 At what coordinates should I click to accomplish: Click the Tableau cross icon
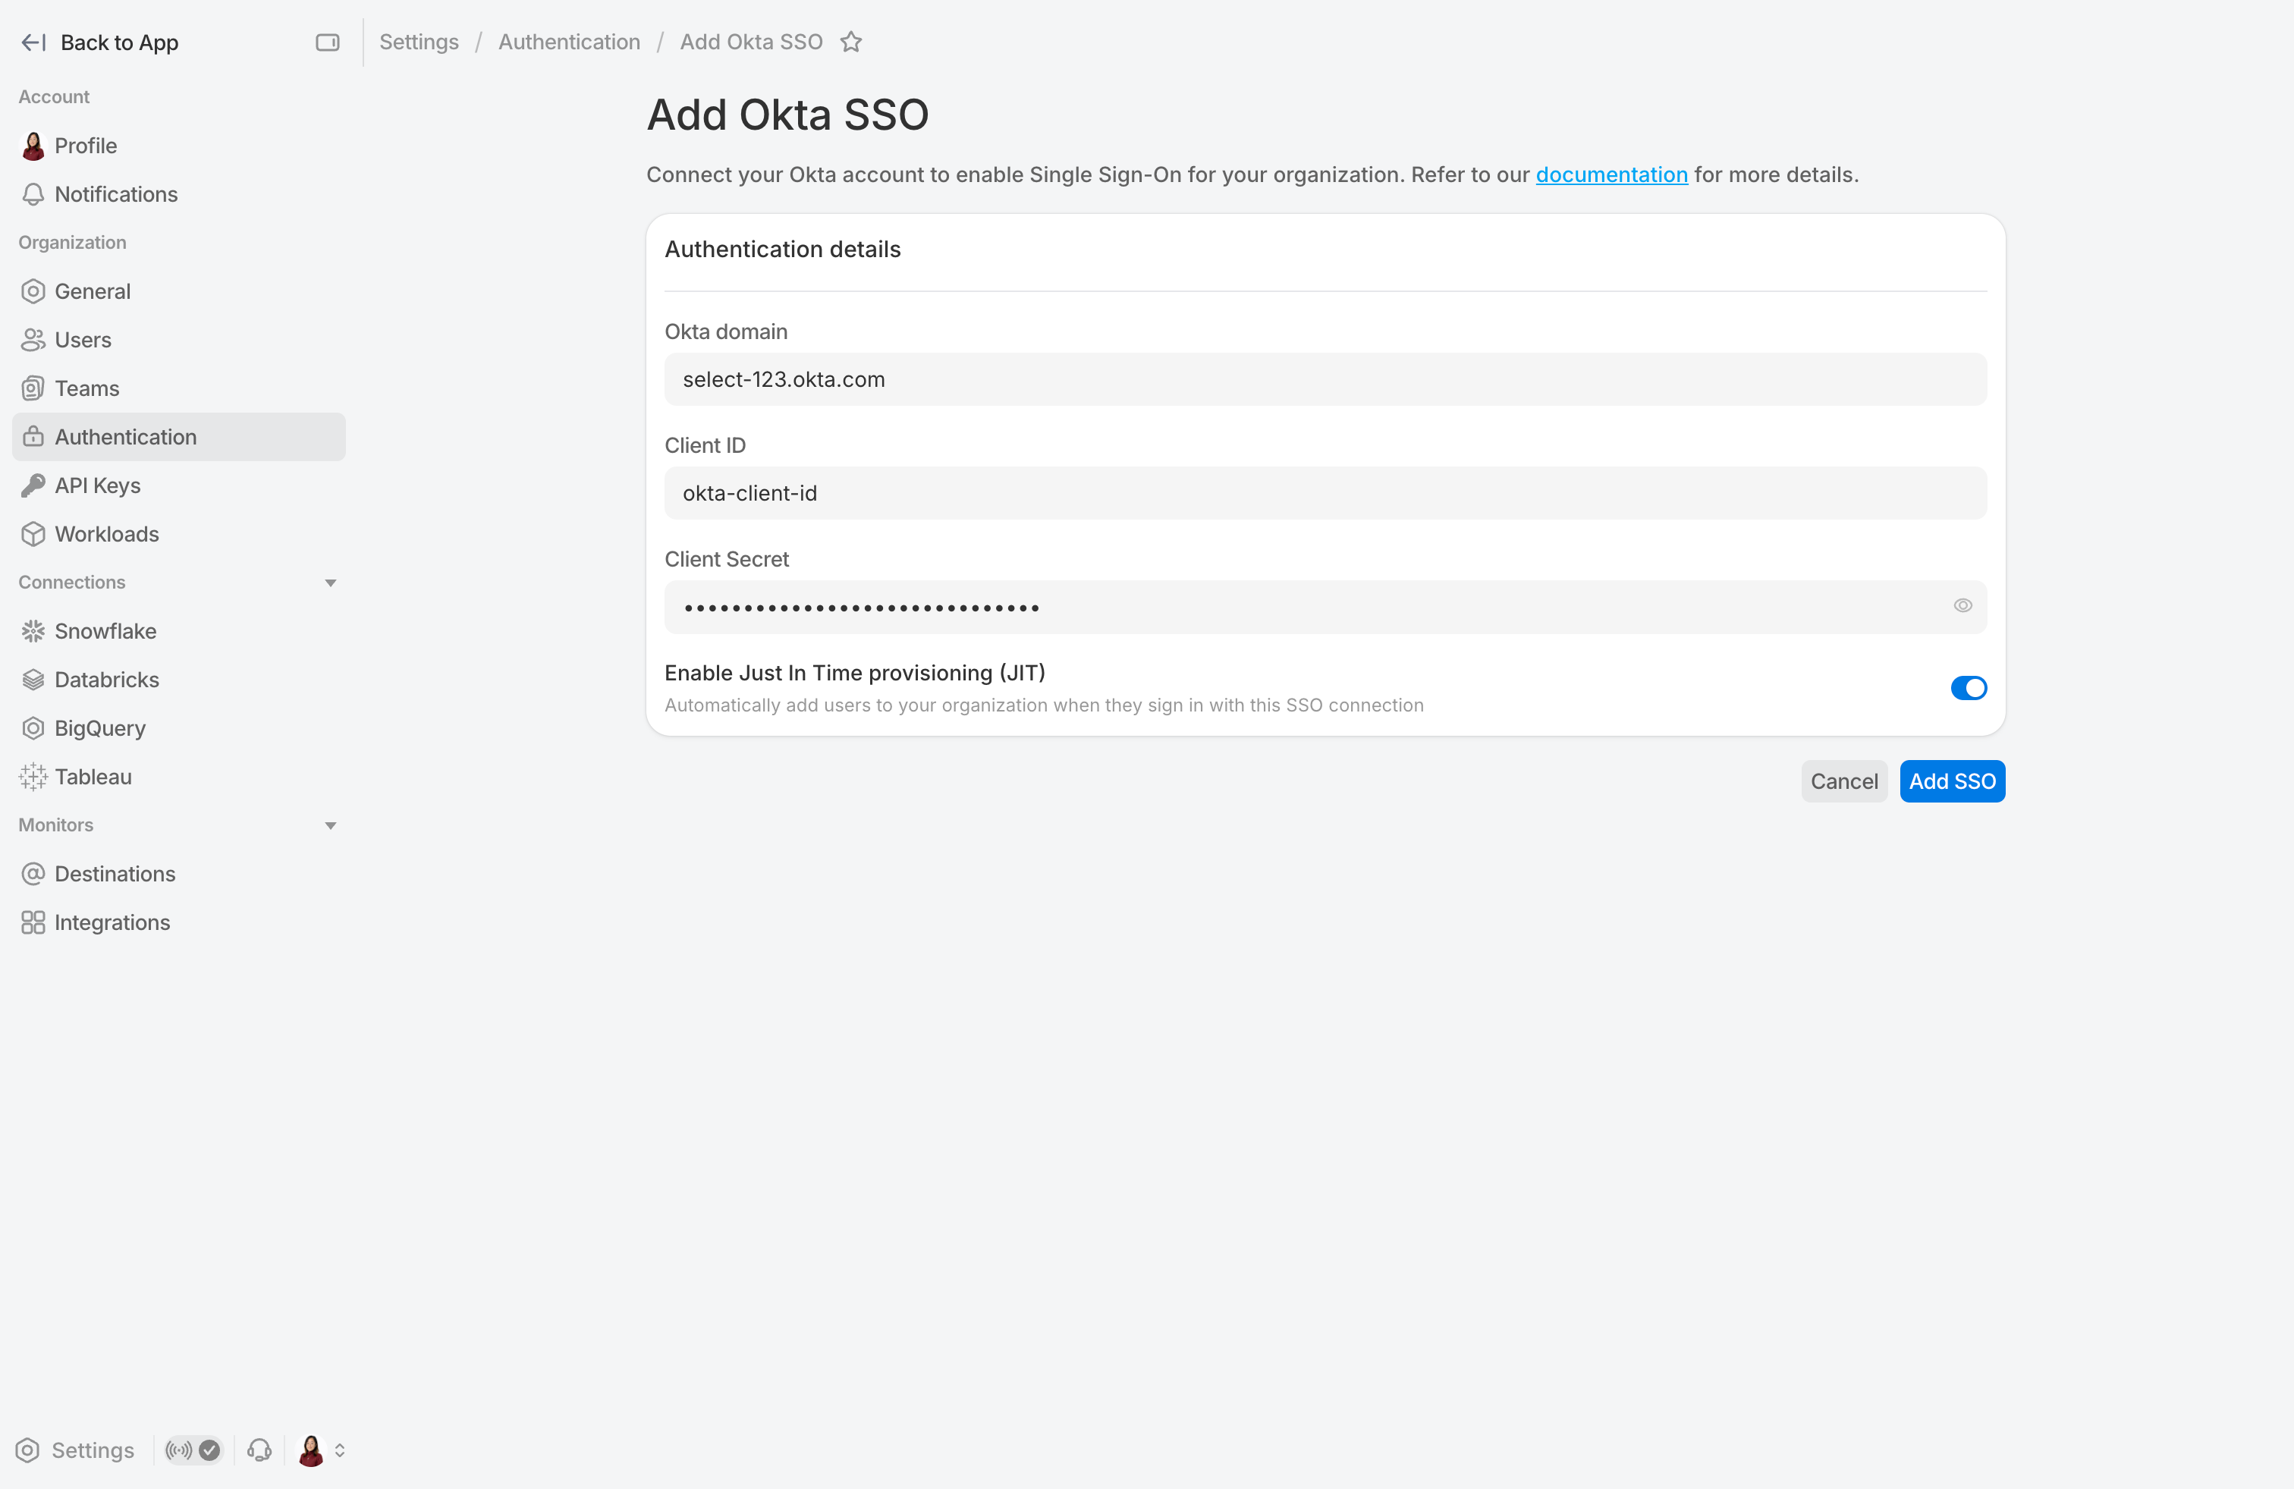click(33, 777)
